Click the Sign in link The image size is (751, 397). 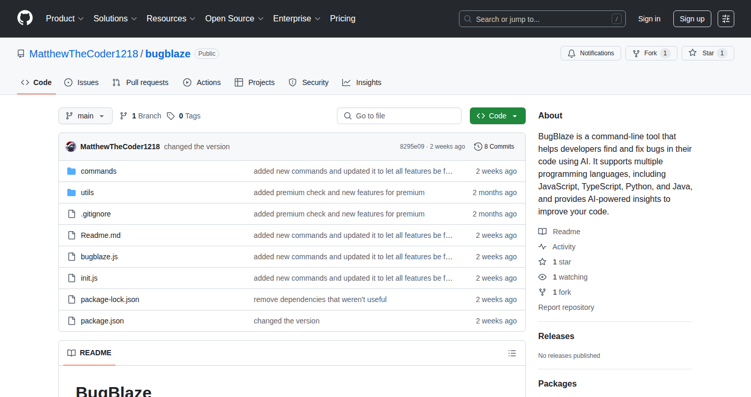649,19
